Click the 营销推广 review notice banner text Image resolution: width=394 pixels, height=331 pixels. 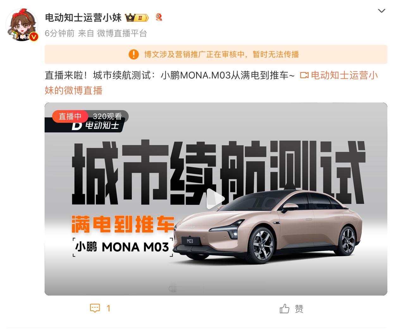click(222, 54)
